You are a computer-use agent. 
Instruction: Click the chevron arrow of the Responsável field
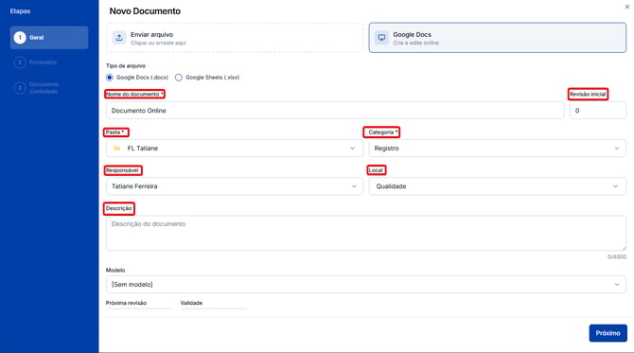coord(354,186)
